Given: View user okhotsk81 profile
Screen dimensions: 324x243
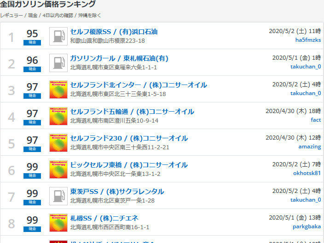Looking at the screenshot, I should (307, 173).
